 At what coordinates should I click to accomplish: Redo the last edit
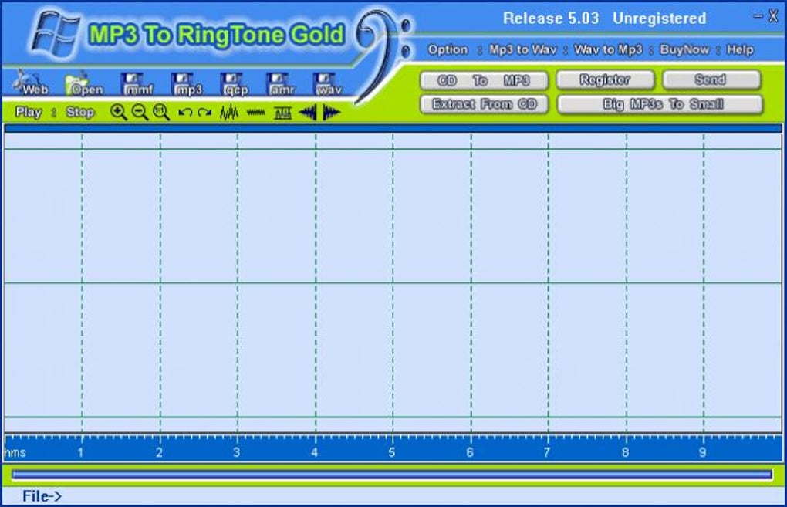point(204,113)
